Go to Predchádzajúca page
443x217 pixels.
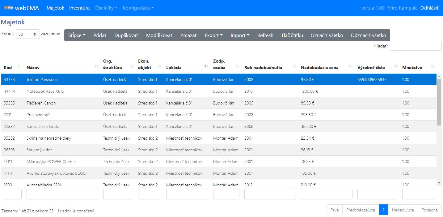pyautogui.click(x=361, y=210)
